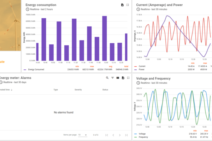This screenshot has width=212, height=141.
Task: Toggle Energy Consumed series in legend
Action: click(35, 70)
